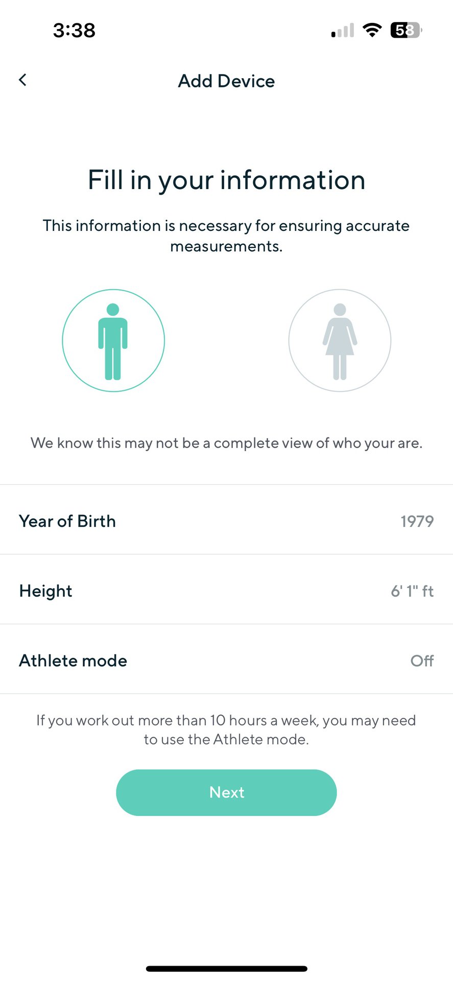
Task: Tap the 3:38 clock in status bar
Action: 74,31
